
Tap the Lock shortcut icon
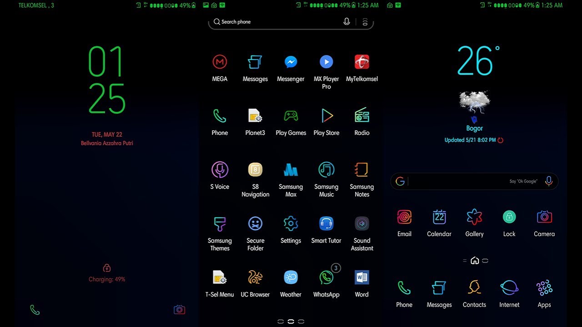pos(509,217)
